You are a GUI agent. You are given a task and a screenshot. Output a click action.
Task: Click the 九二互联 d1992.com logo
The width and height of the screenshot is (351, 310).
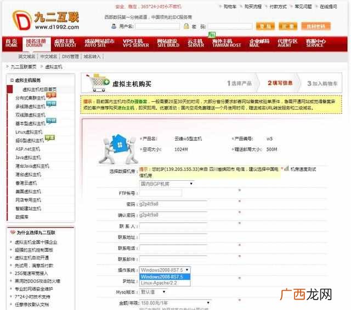point(46,21)
